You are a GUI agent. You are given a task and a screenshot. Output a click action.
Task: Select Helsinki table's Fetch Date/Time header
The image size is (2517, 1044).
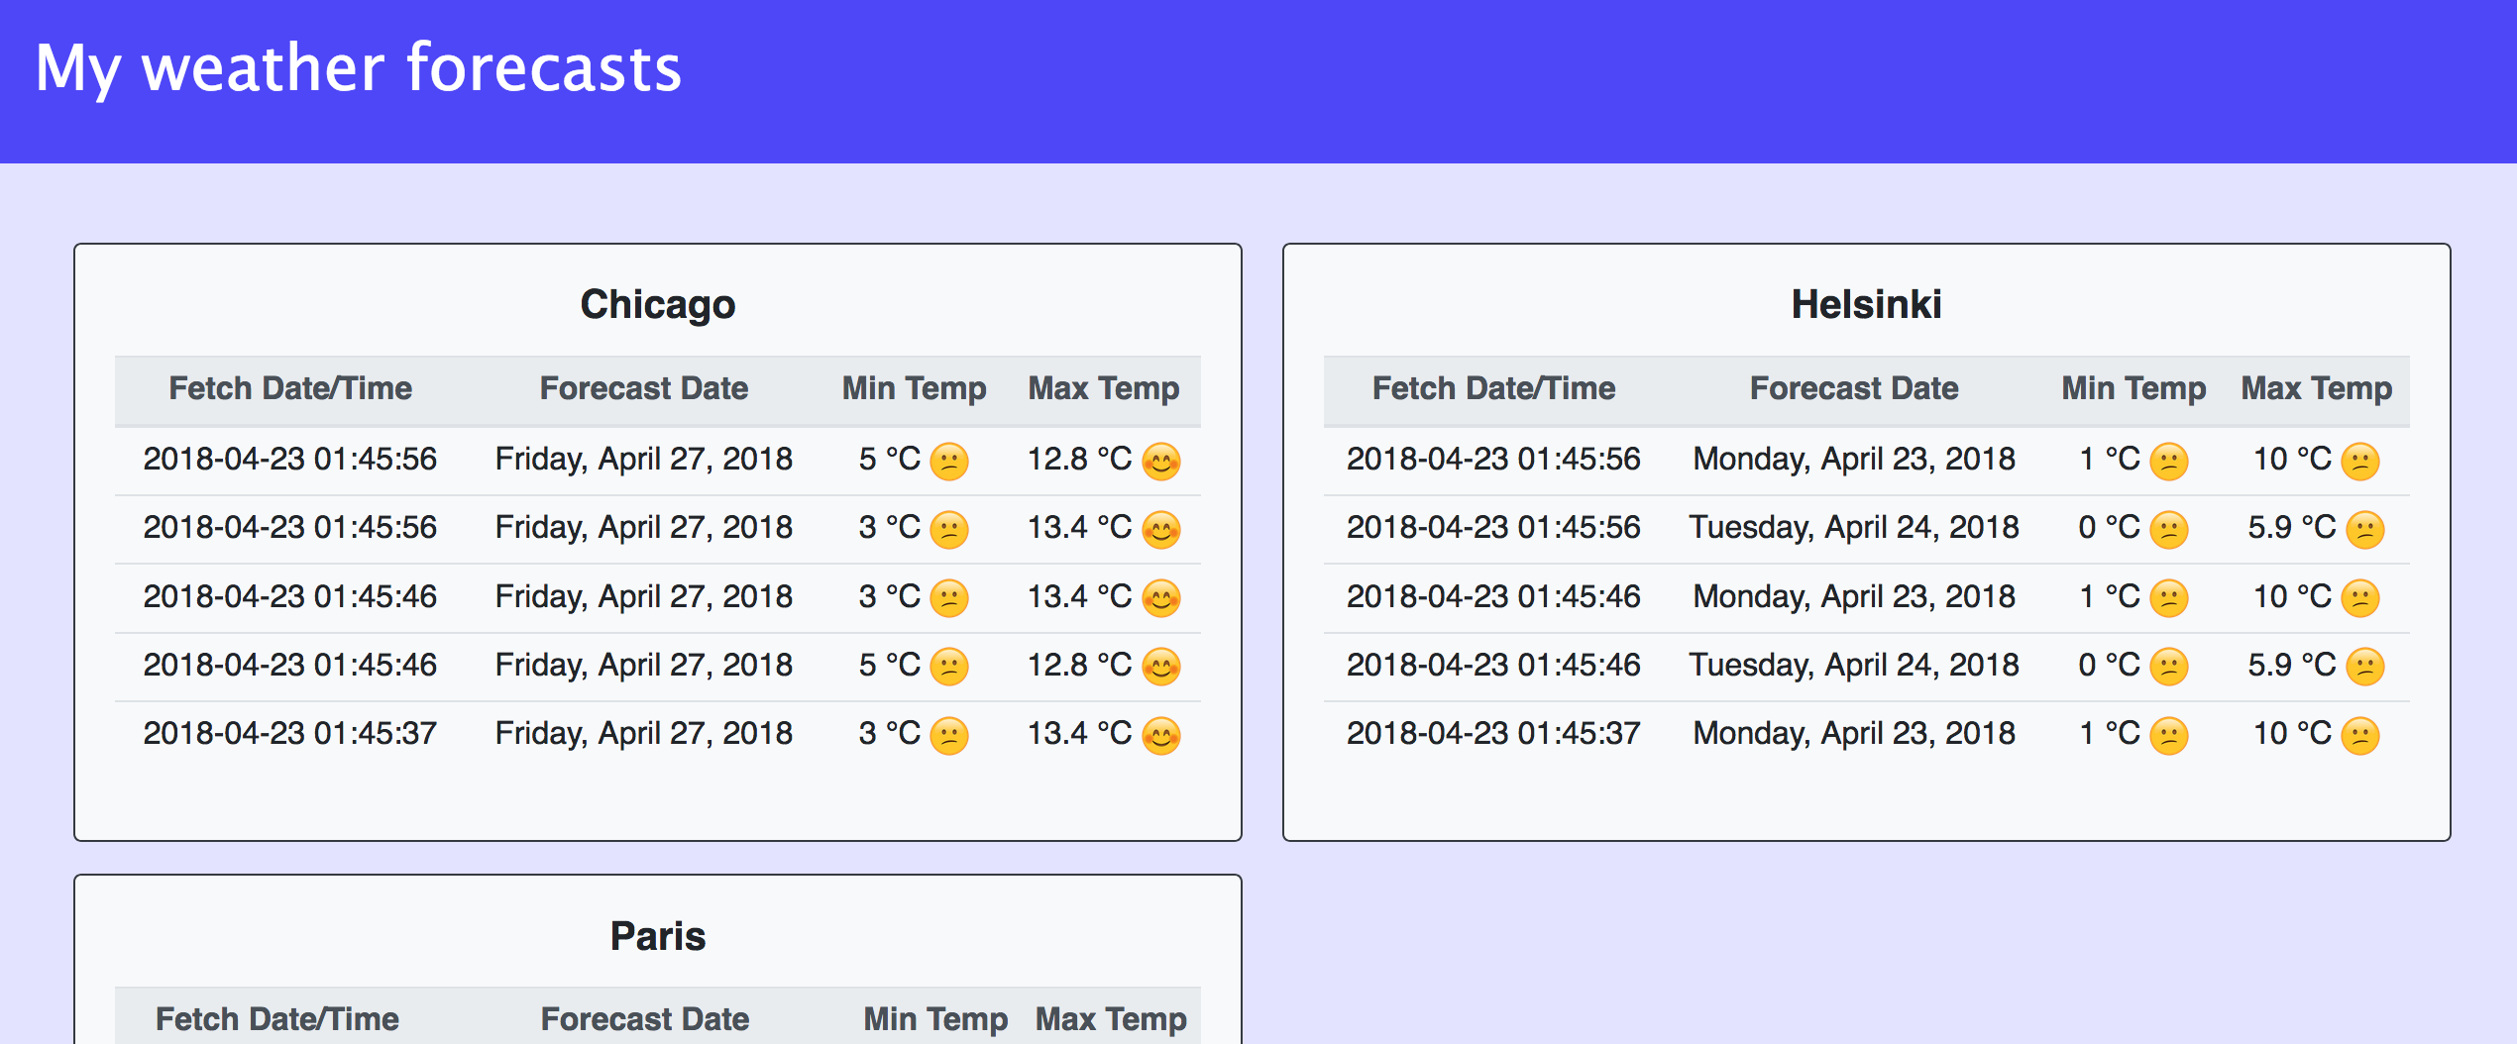click(1494, 388)
